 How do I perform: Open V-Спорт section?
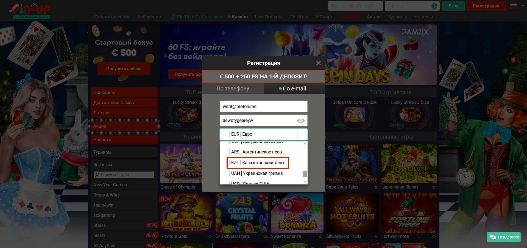coord(324,17)
